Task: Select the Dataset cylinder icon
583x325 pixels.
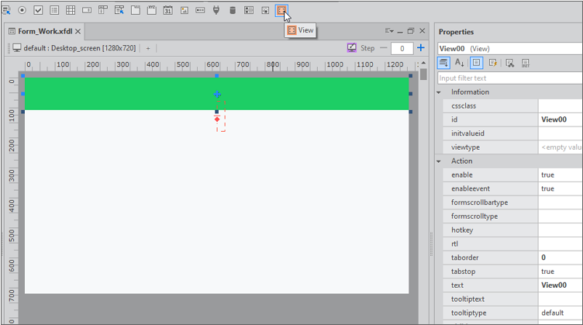Action: [233, 11]
